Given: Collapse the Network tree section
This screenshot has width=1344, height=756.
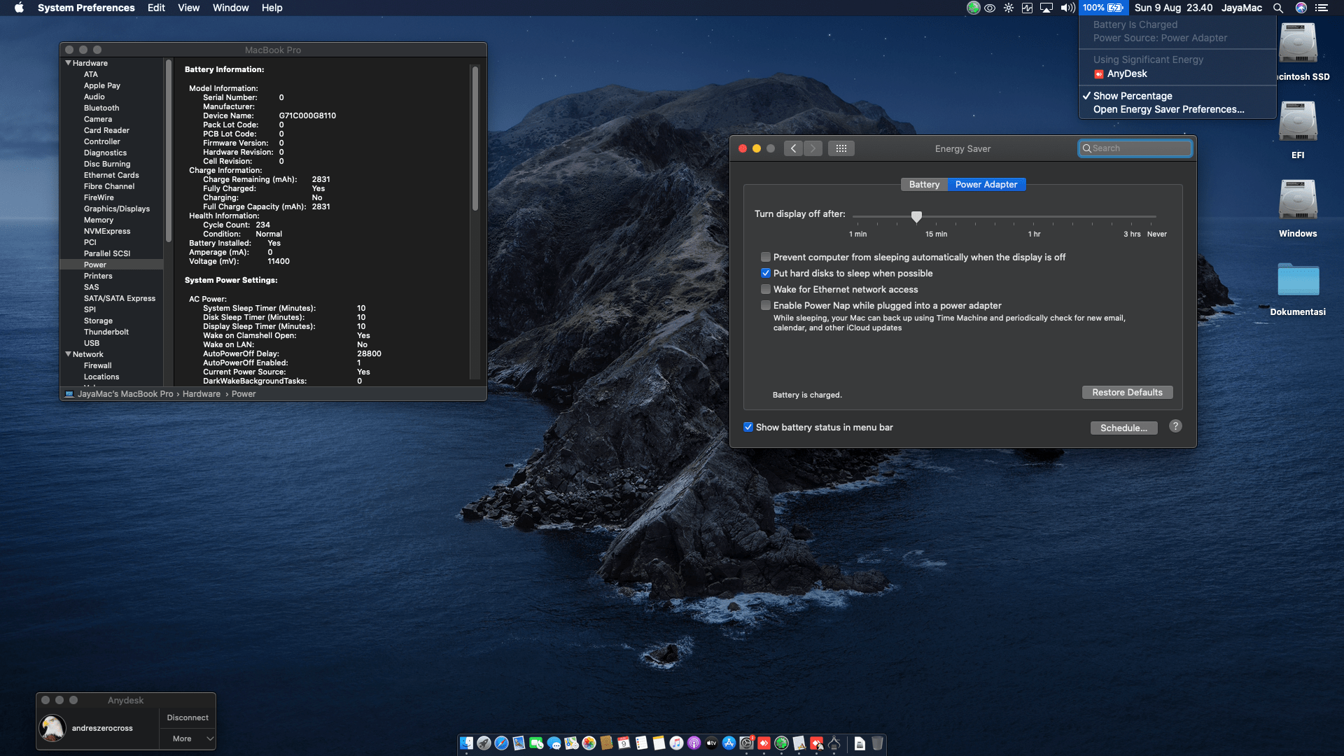Looking at the screenshot, I should coord(69,354).
